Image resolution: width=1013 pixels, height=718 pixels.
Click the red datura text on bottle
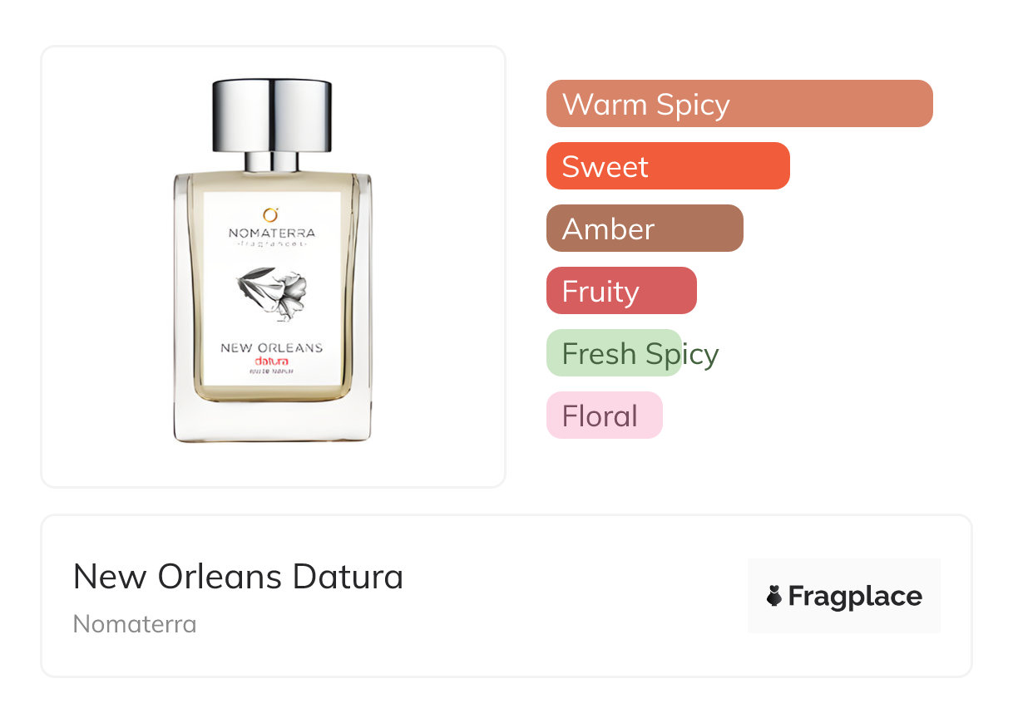pos(272,361)
